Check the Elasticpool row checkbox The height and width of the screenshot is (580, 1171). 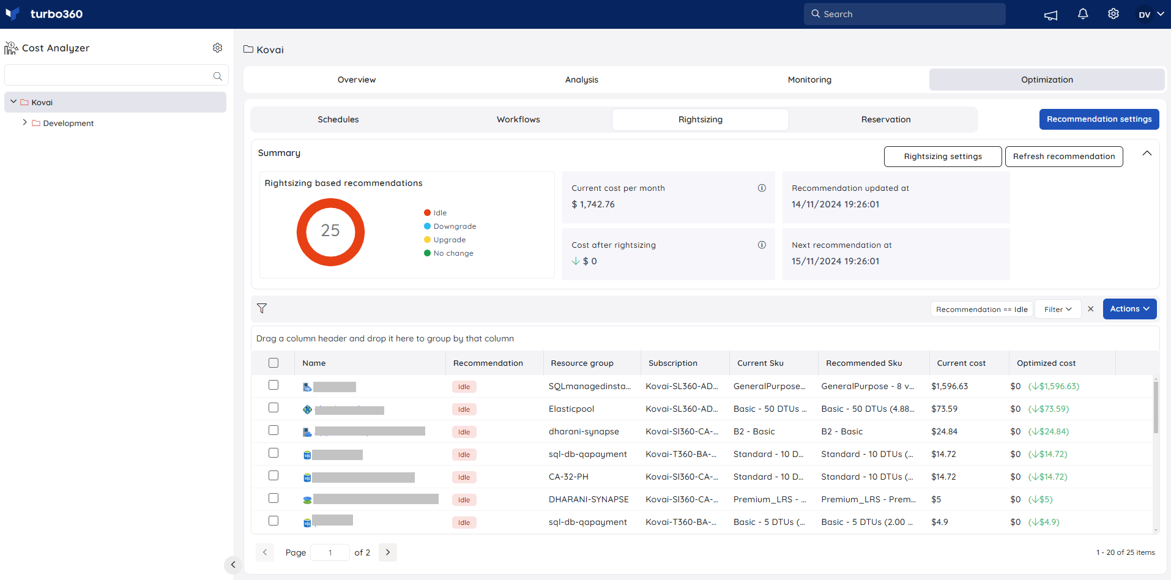(273, 407)
